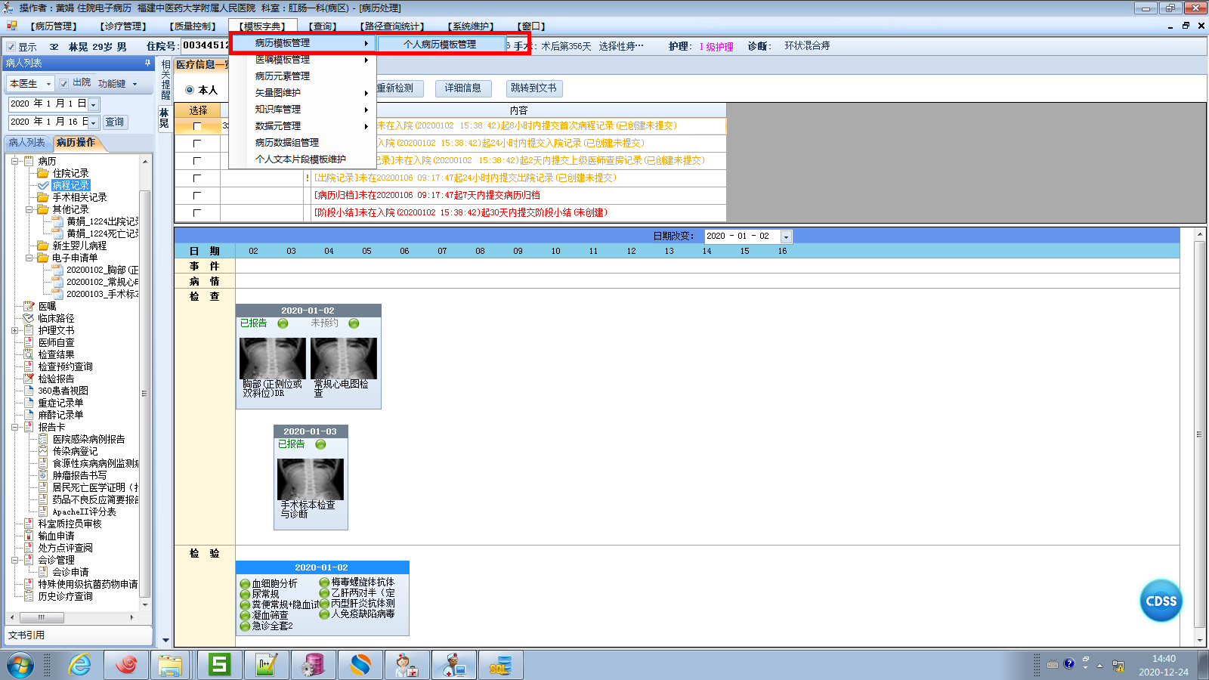This screenshot has height=680, width=1209.
Task: Open the end date 2020年1月16日 dropdown arrow
Action: pos(94,122)
